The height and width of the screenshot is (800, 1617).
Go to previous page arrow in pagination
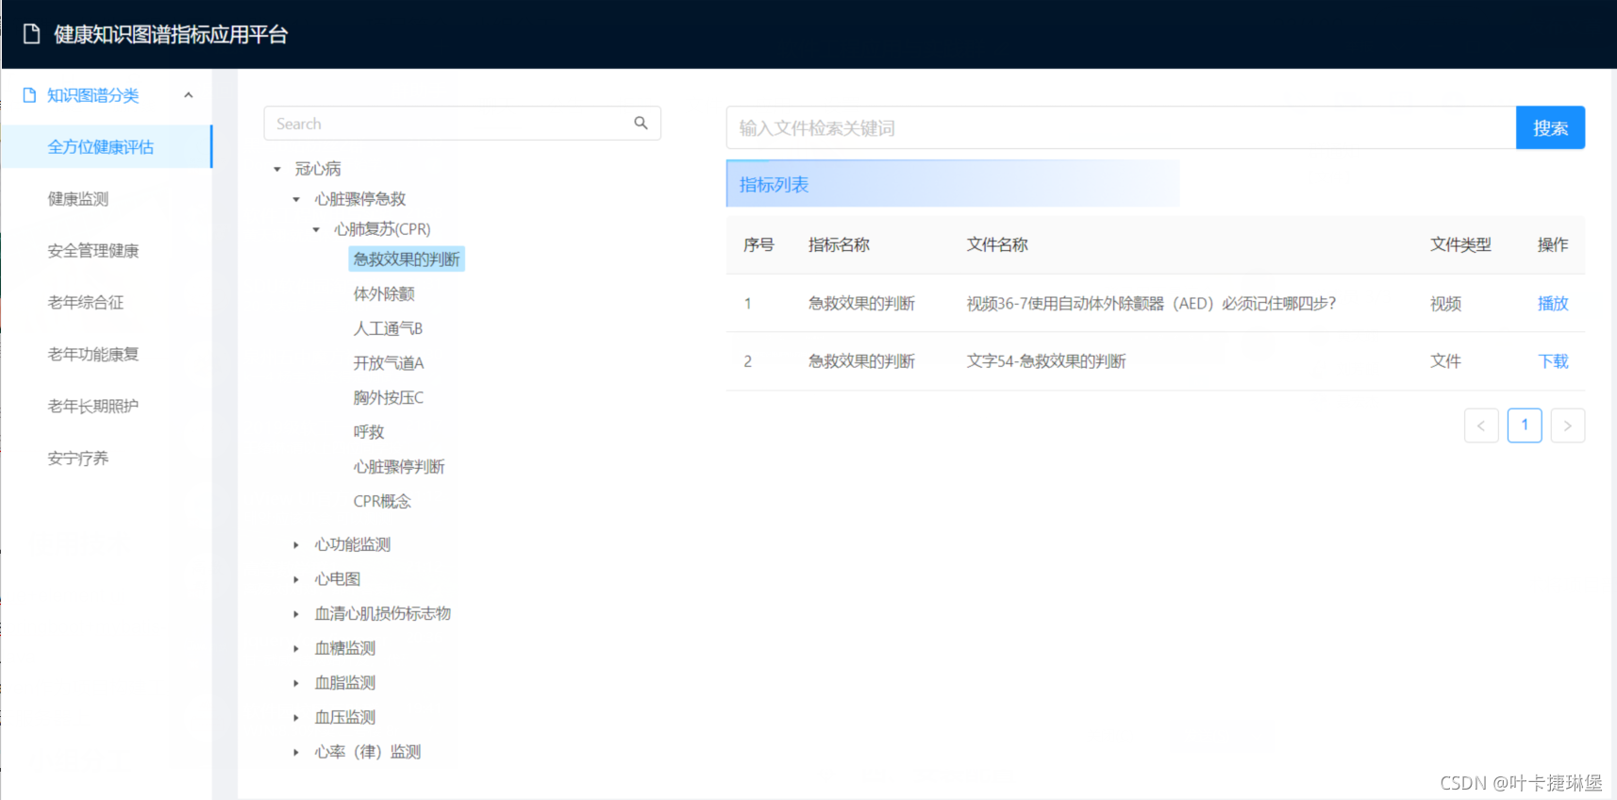[x=1481, y=425]
